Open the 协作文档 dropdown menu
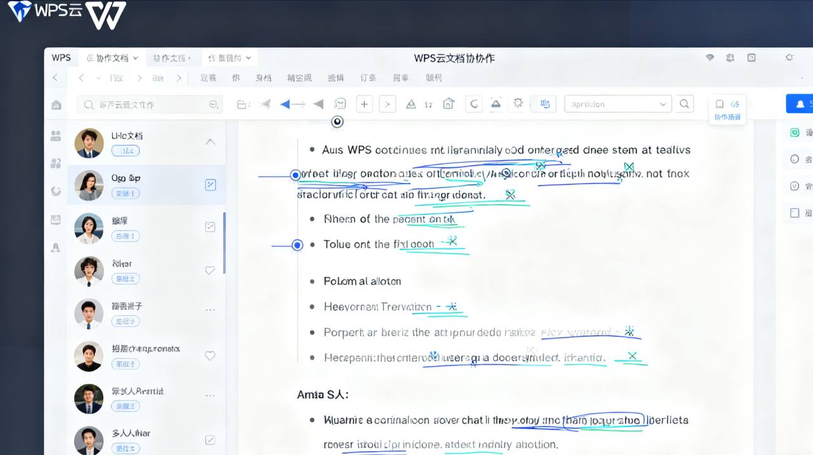The height and width of the screenshot is (455, 813). click(x=112, y=57)
